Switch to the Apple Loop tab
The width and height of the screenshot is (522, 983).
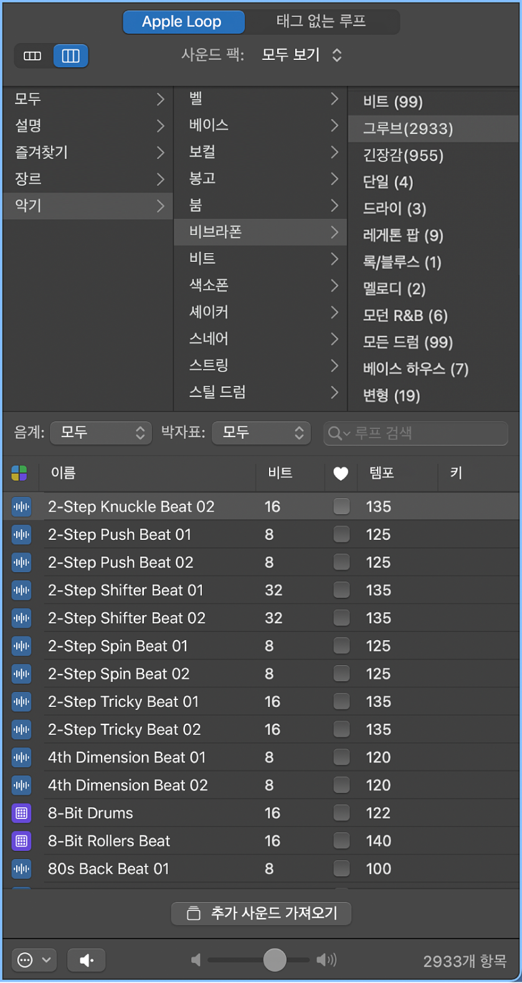[x=182, y=22]
